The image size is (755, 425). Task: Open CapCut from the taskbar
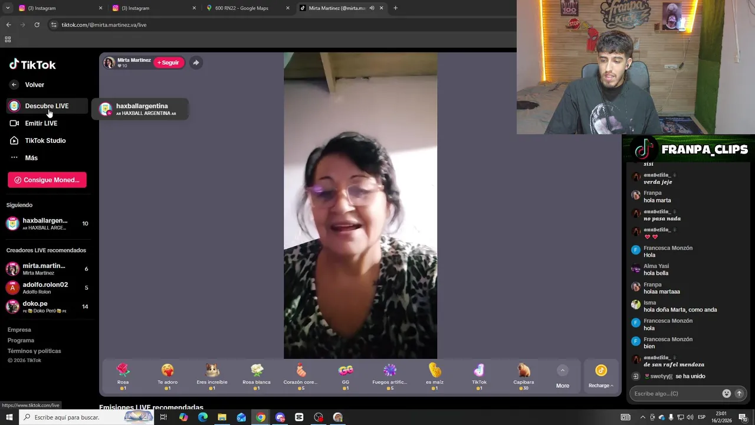tap(299, 417)
